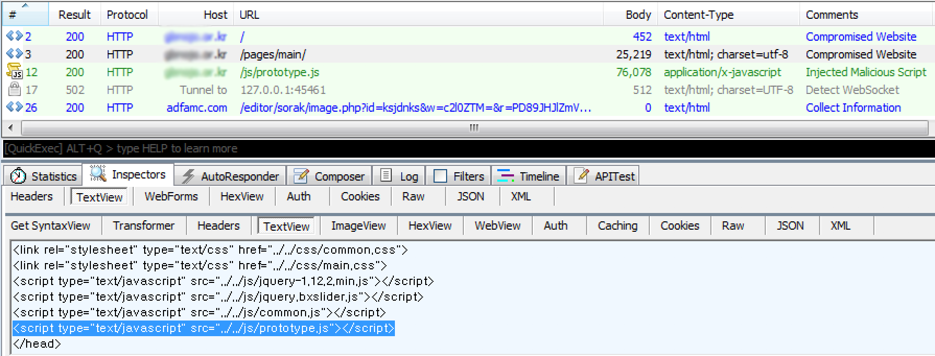Open the ImageView response tab
Image resolution: width=935 pixels, height=356 pixels.
tap(358, 226)
